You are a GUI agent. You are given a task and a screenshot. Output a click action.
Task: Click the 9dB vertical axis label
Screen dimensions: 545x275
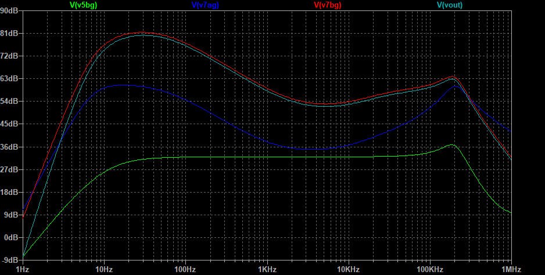pos(12,215)
